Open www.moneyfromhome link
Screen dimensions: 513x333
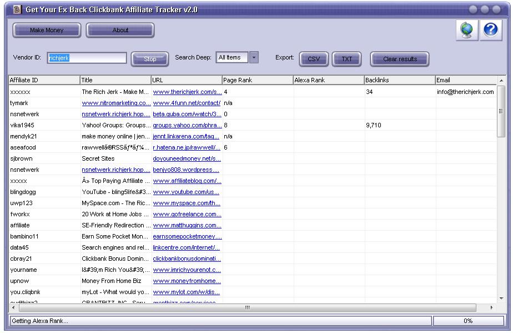(187, 281)
